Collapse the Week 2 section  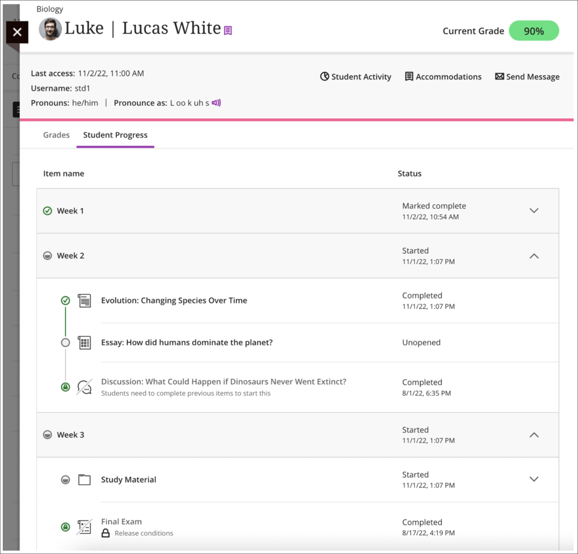click(x=534, y=256)
